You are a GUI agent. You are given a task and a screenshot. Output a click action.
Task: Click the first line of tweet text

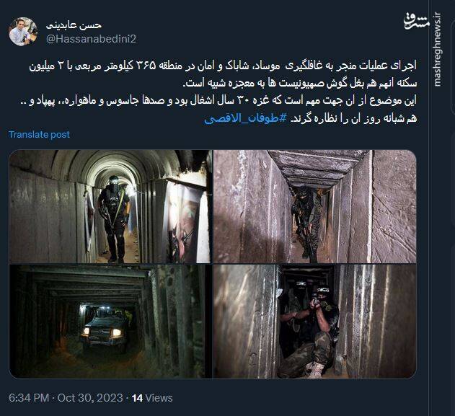pyautogui.click(x=223, y=66)
